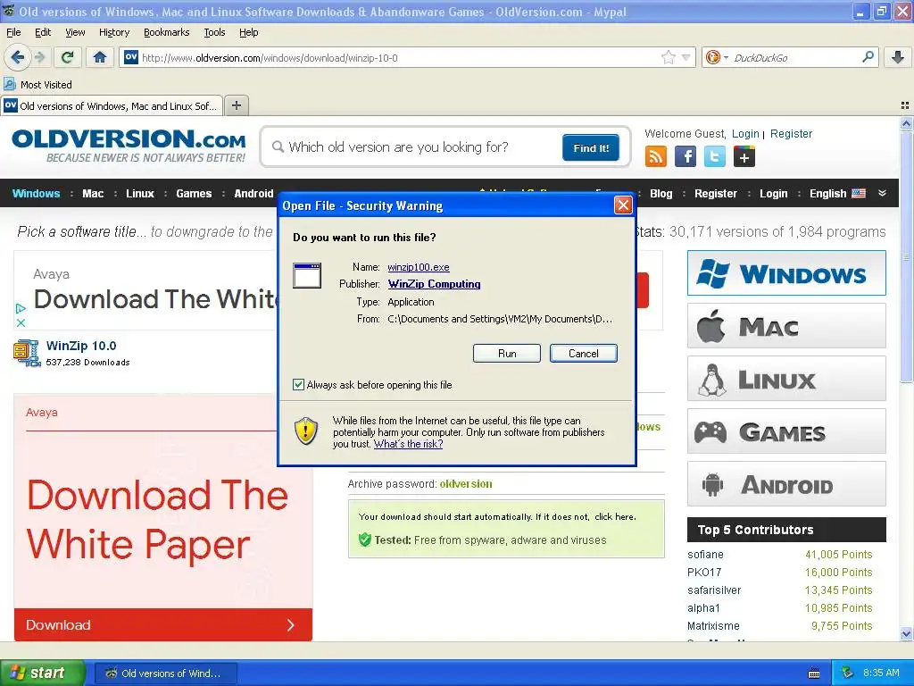Click Blog in the navigation bar

tap(661, 194)
